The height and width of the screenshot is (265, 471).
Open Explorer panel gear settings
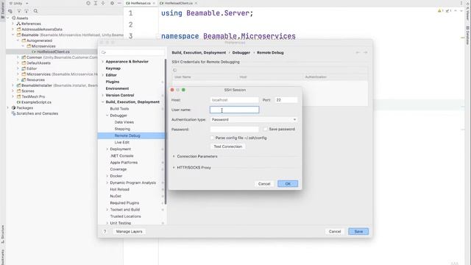coord(112,3)
